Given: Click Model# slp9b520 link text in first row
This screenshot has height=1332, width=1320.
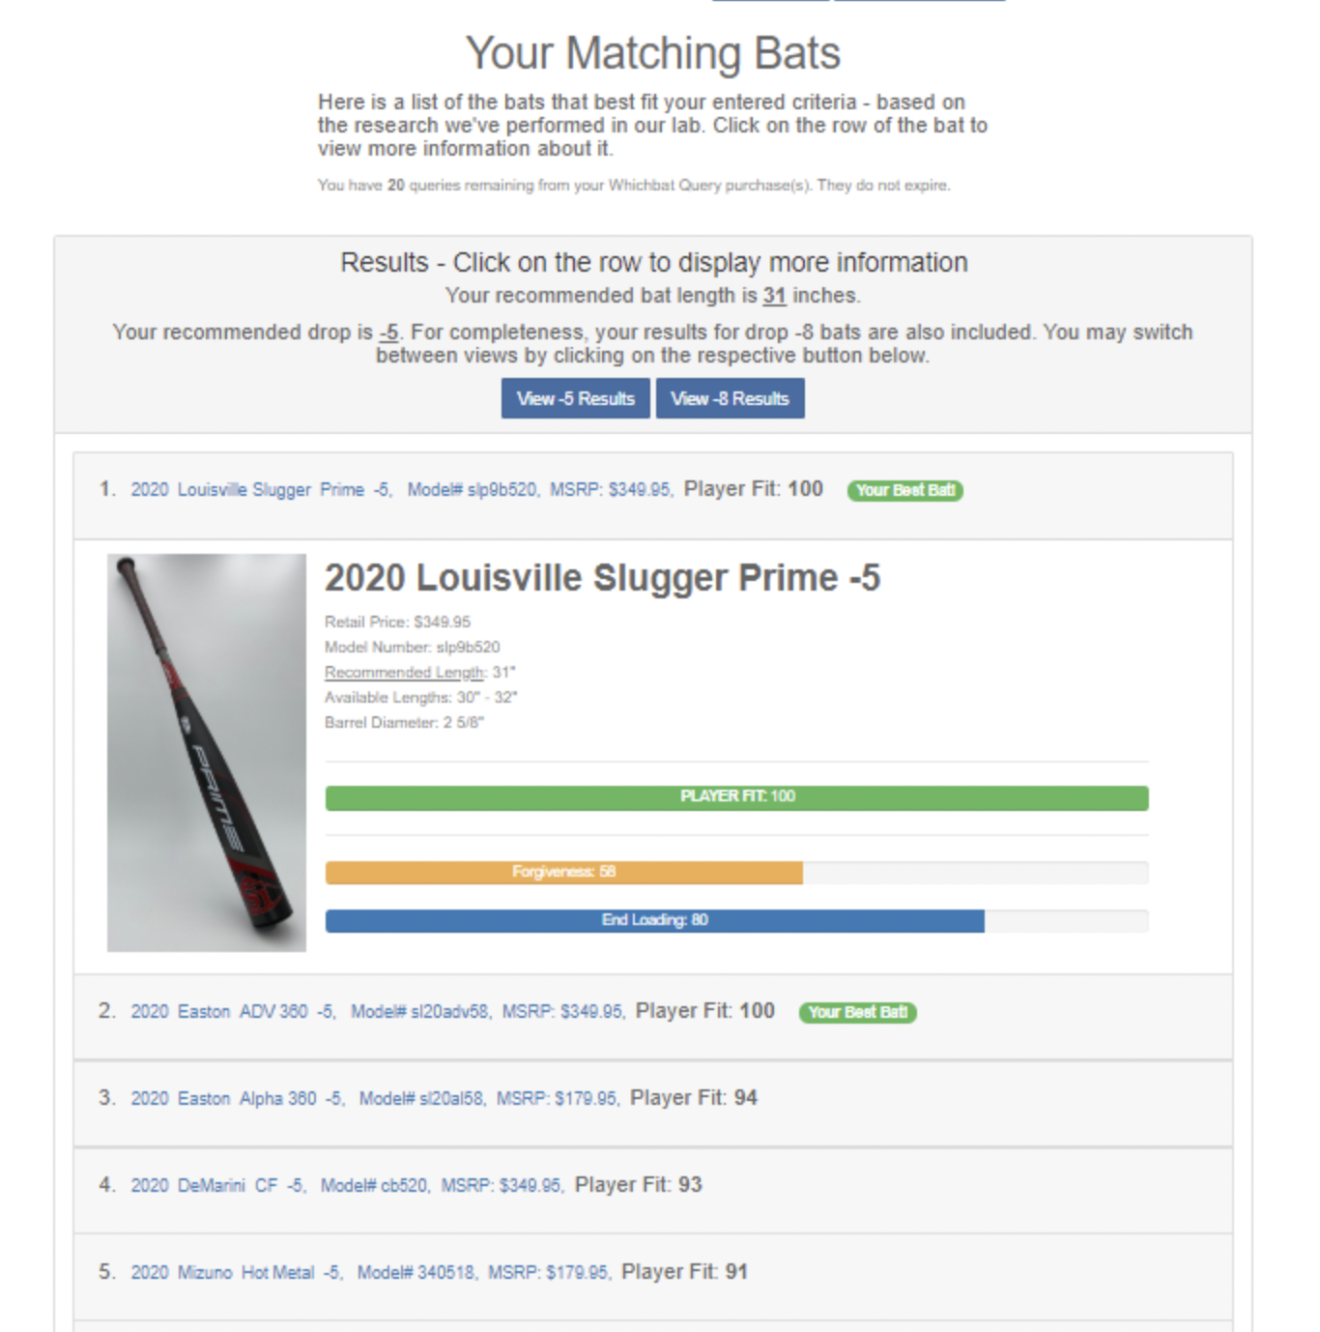Looking at the screenshot, I should click(472, 490).
